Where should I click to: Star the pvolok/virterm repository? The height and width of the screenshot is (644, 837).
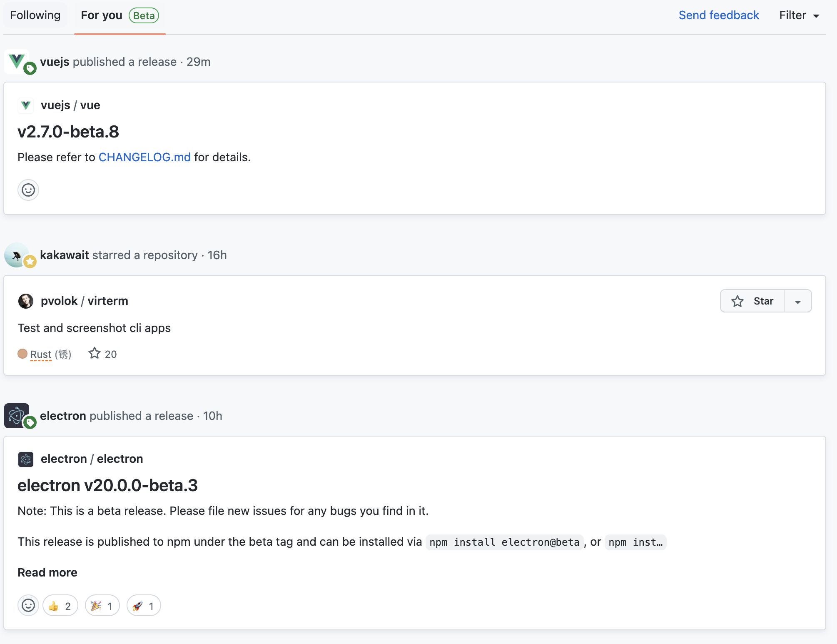tap(752, 301)
